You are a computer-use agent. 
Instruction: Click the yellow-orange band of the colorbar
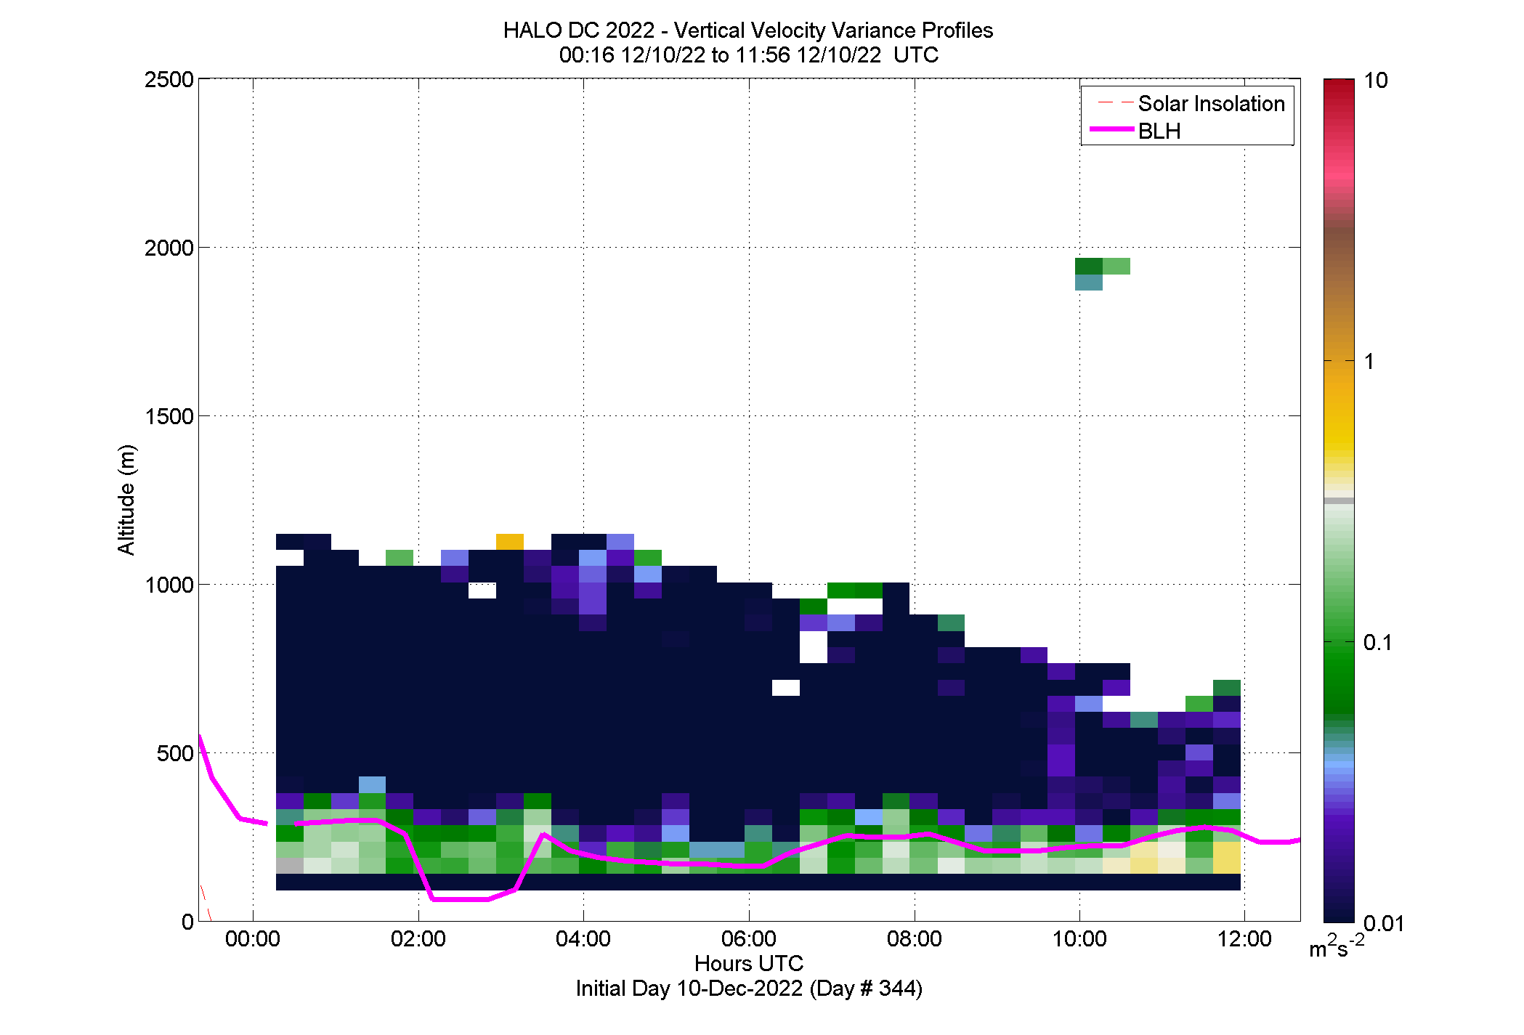pyautogui.click(x=1339, y=407)
